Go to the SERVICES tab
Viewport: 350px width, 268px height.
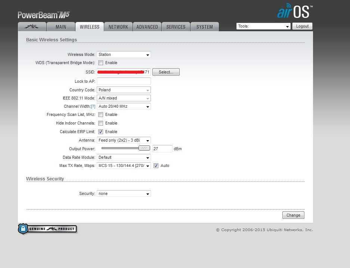click(x=176, y=27)
